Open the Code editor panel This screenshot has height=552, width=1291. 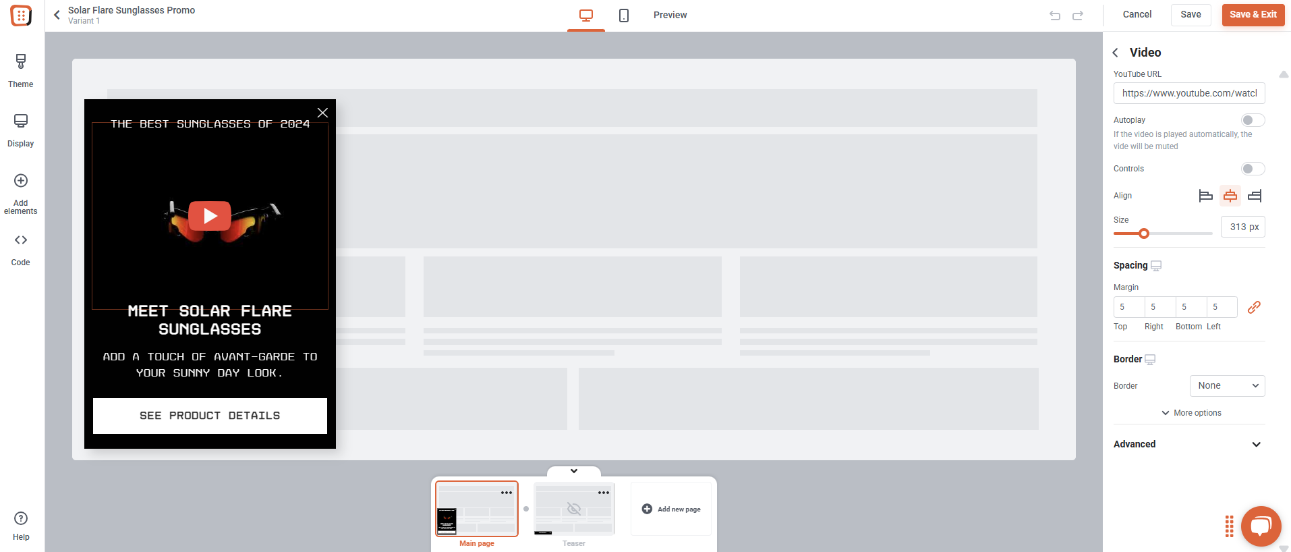(21, 250)
